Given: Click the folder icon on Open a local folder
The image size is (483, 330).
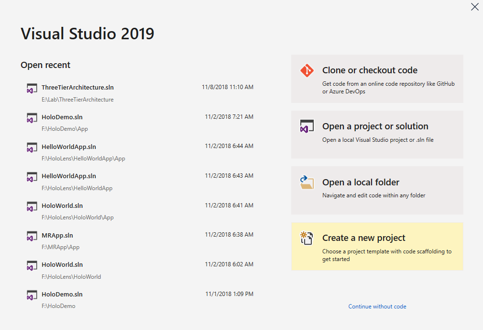Looking at the screenshot, I should pos(307,182).
